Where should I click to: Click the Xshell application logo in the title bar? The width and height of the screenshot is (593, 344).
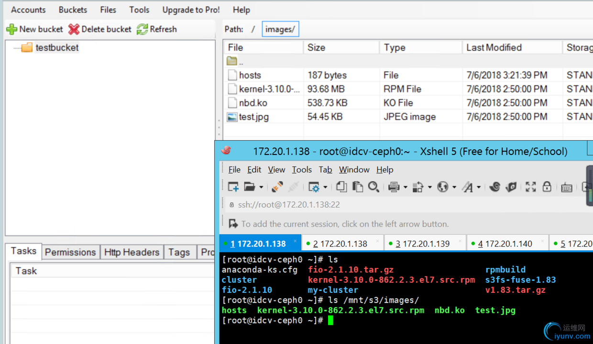[226, 151]
